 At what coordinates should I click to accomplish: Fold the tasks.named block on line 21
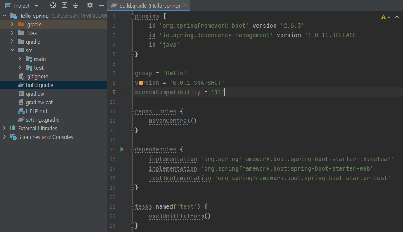click(132, 207)
